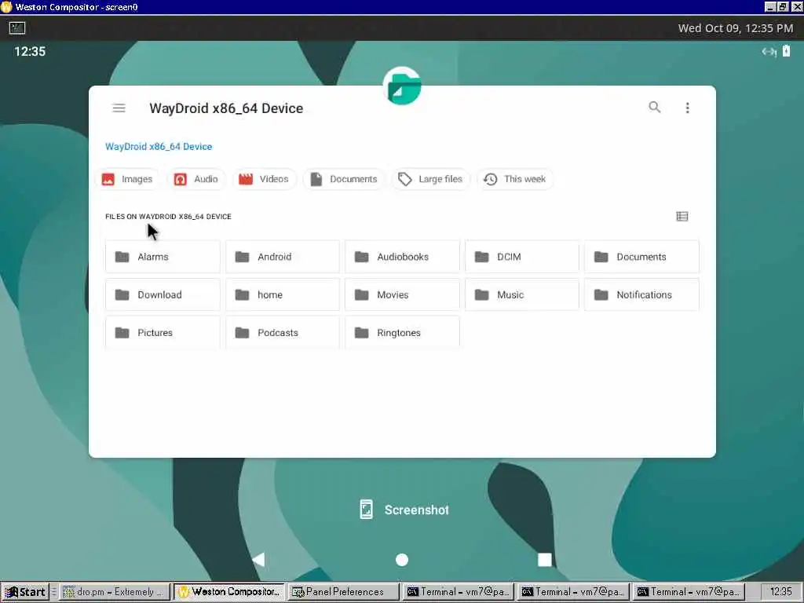Filter by Videos chip
The image size is (804, 603).
pyautogui.click(x=265, y=179)
